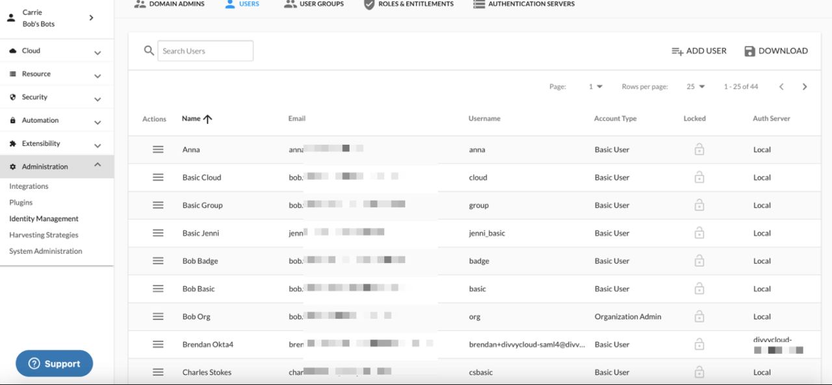Open actions menu for Basic Cloud row
Viewport: 832px width, 385px height.
pos(158,177)
